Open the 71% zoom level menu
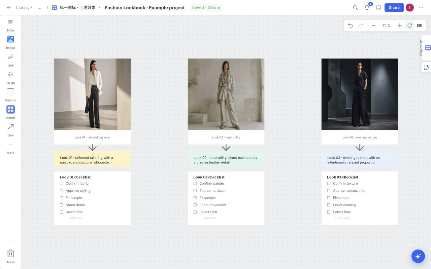This screenshot has height=269, width=431. pyautogui.click(x=387, y=26)
